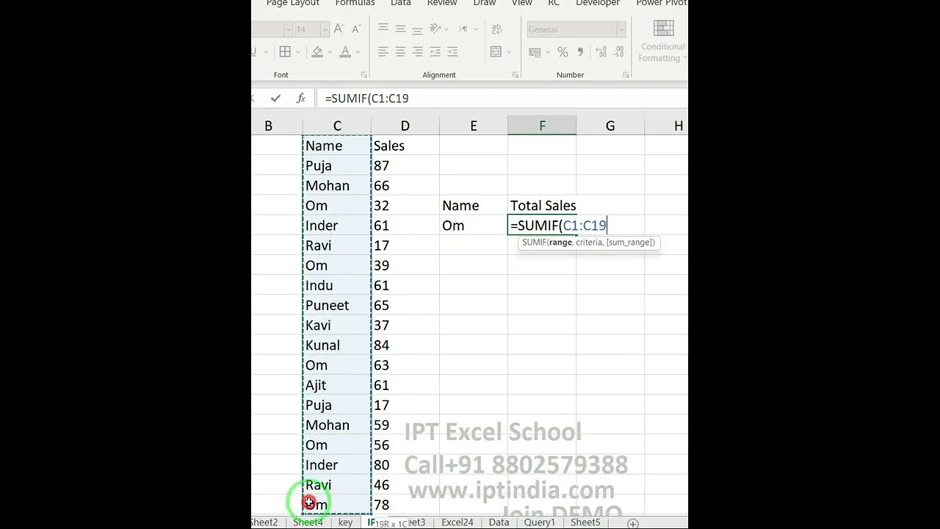Click the Sales value 84 cell
The width and height of the screenshot is (940, 529).
[x=405, y=345]
